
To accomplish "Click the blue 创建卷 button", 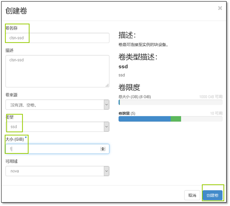I will pos(212,195).
